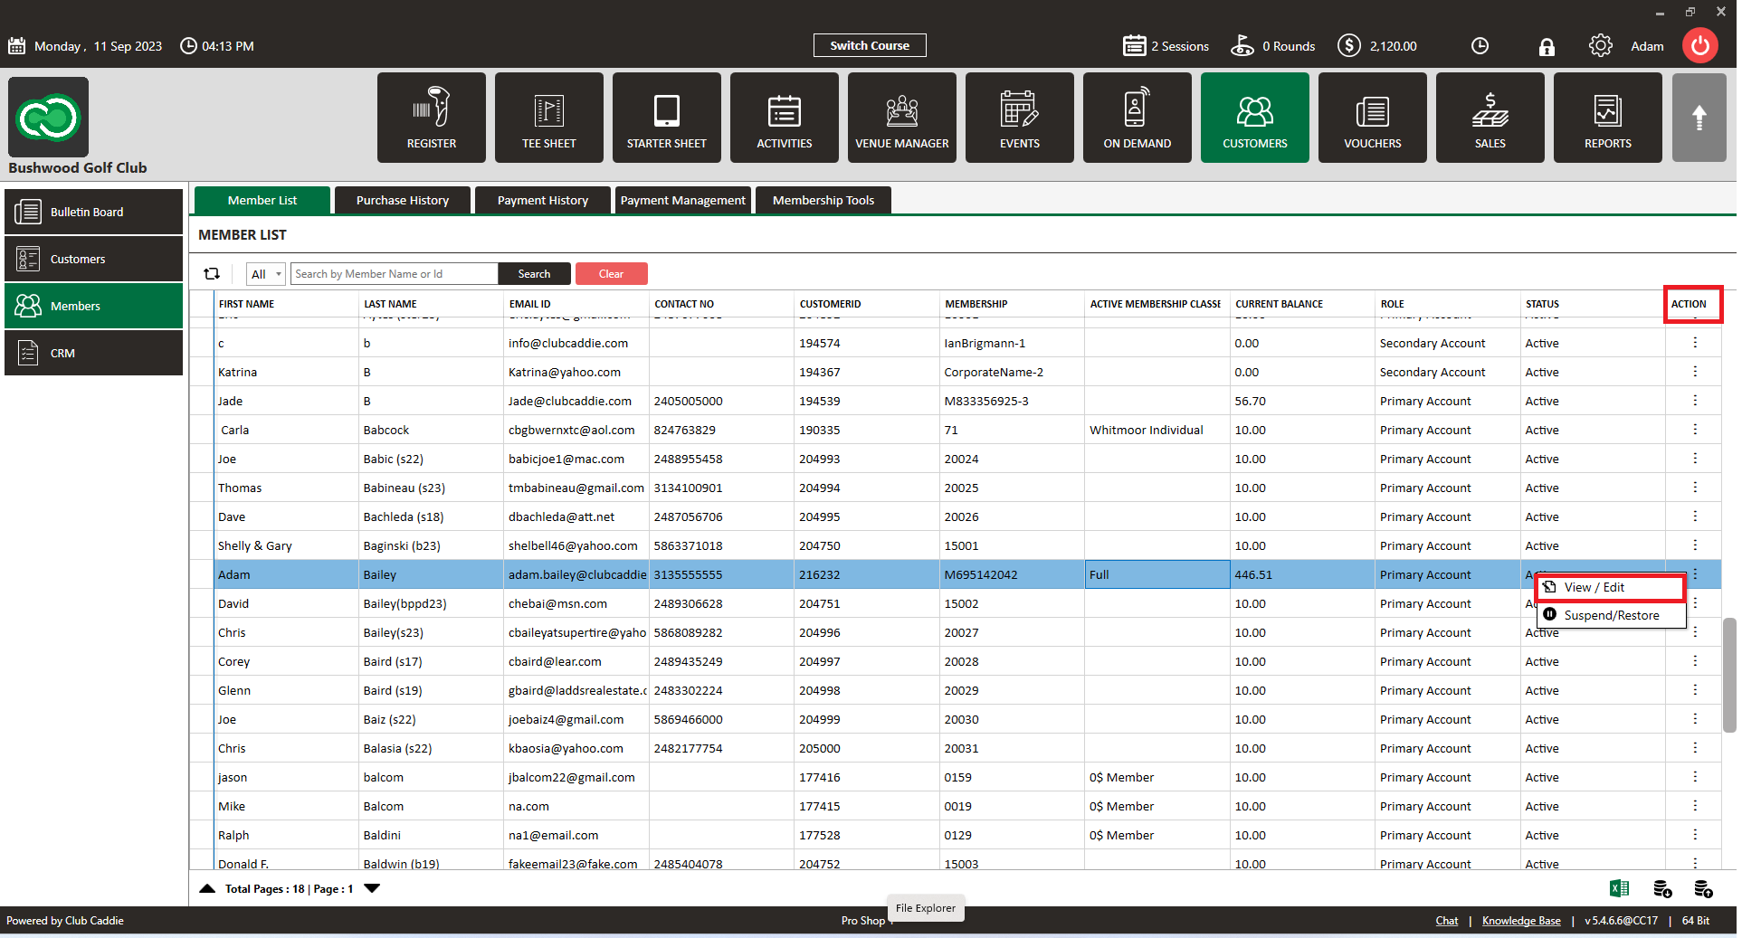
Task: Click the red Clear button
Action: coord(611,274)
